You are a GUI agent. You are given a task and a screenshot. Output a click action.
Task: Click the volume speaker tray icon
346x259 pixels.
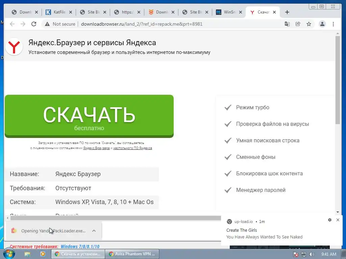click(x=312, y=254)
